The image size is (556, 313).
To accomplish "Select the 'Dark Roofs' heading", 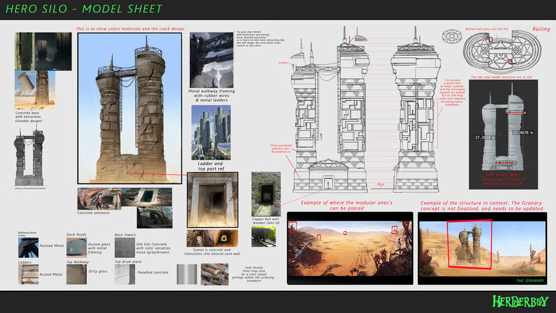I will pyautogui.click(x=76, y=234).
